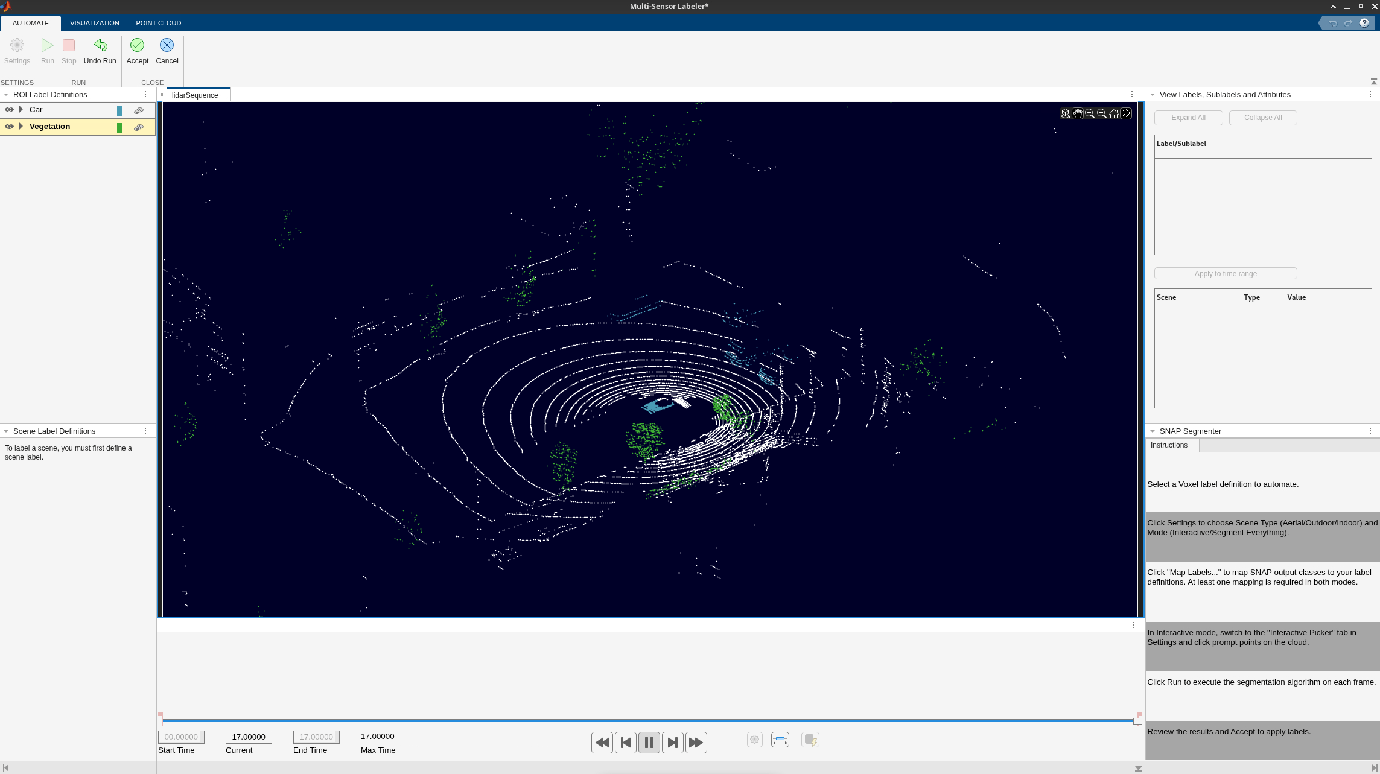Screen dimensions: 1380x774
Task: Open lidarSequence document options menu
Action: [1132, 95]
